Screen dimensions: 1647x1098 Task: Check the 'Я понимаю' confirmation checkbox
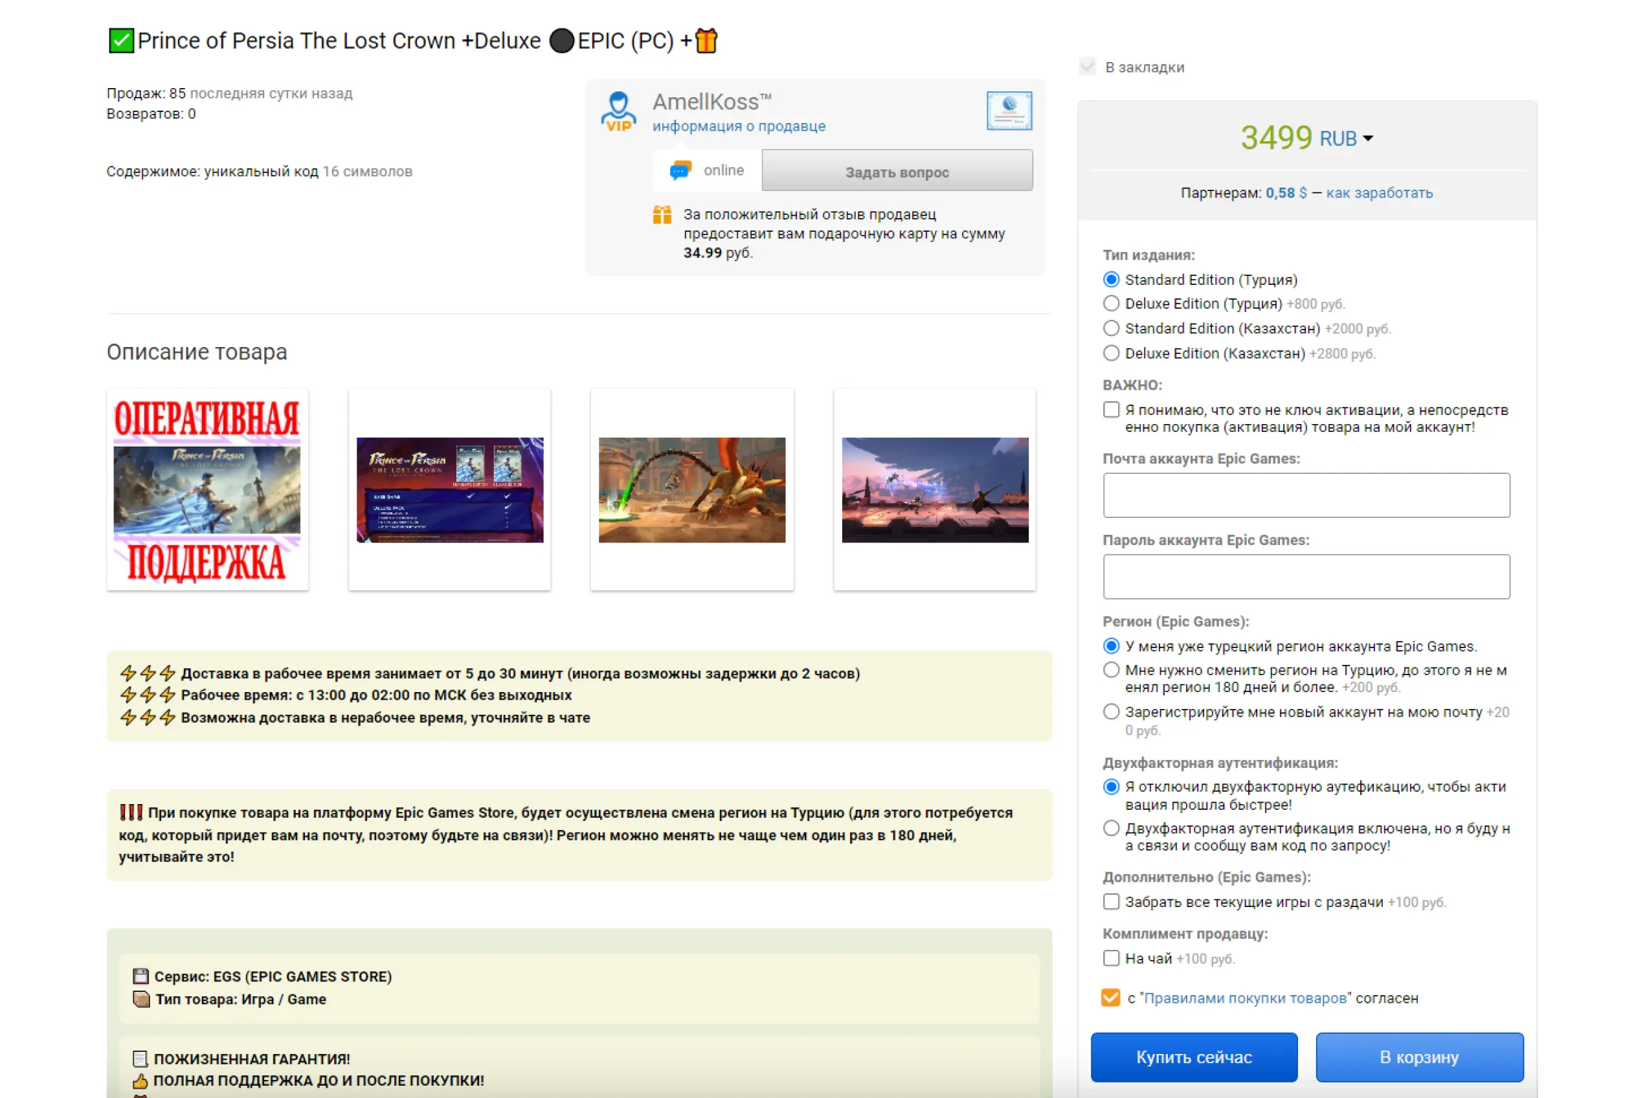click(x=1112, y=410)
